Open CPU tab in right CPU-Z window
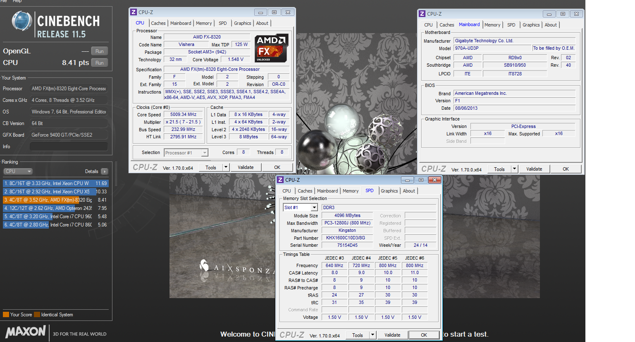 point(429,25)
